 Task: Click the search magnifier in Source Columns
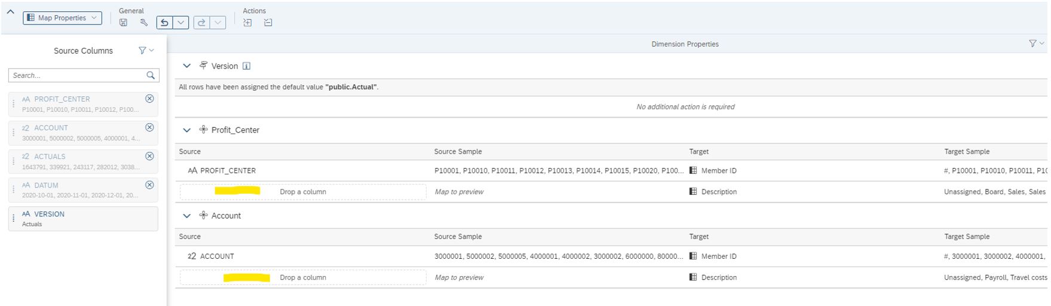151,75
